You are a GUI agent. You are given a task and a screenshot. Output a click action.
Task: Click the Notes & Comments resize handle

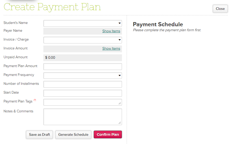coord(120,123)
